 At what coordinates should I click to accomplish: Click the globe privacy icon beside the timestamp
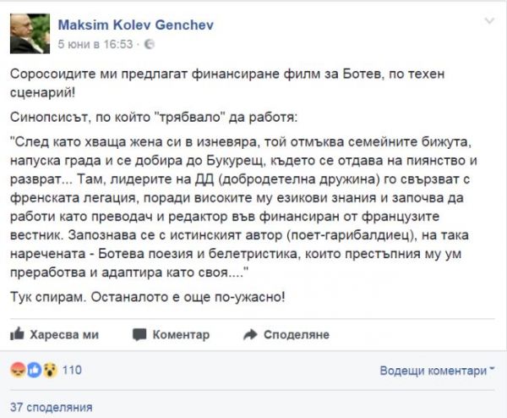149,44
